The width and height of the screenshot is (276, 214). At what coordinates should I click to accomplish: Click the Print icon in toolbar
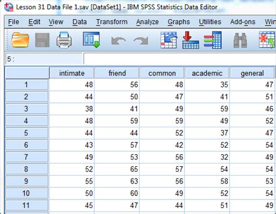coord(64,40)
